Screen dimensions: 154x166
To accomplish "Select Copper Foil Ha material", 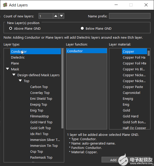I will pyautogui.click(x=134, y=57).
